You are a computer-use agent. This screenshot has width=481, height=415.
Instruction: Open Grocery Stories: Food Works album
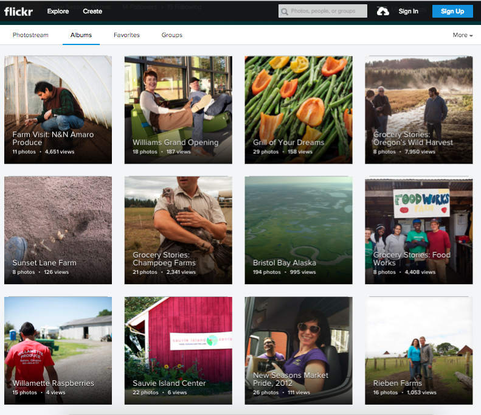[419, 230]
